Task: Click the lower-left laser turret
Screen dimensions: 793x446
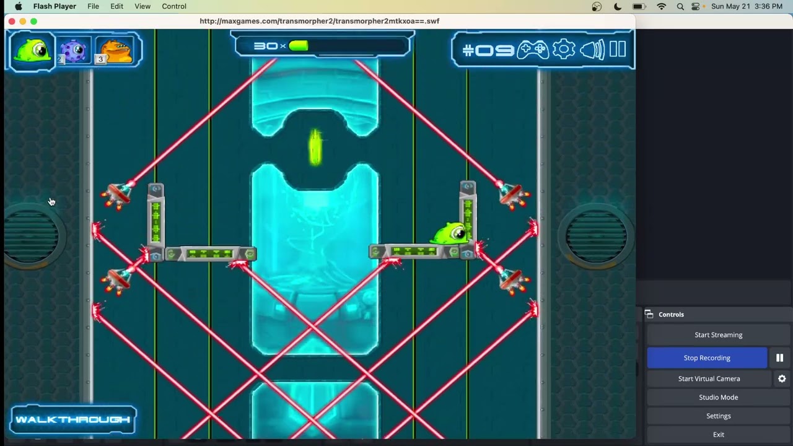Action: pyautogui.click(x=118, y=280)
